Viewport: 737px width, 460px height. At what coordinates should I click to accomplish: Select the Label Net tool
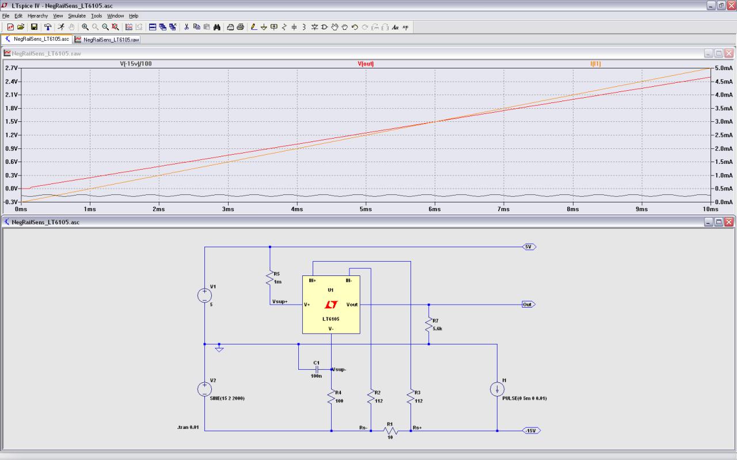click(x=273, y=27)
